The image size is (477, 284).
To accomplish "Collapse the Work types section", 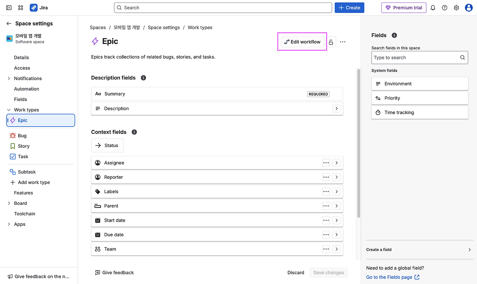I will point(9,110).
